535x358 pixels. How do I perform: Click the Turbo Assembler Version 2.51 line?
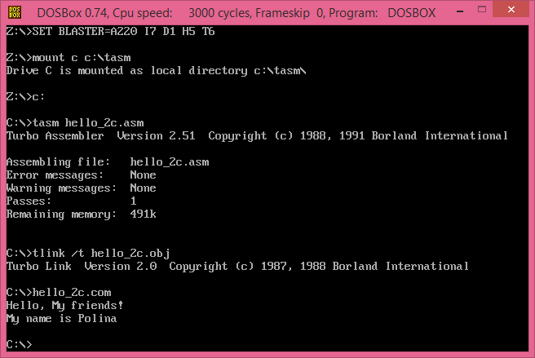tap(257, 136)
